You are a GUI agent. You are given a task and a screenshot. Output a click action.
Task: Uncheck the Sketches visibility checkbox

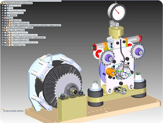(5, 15)
